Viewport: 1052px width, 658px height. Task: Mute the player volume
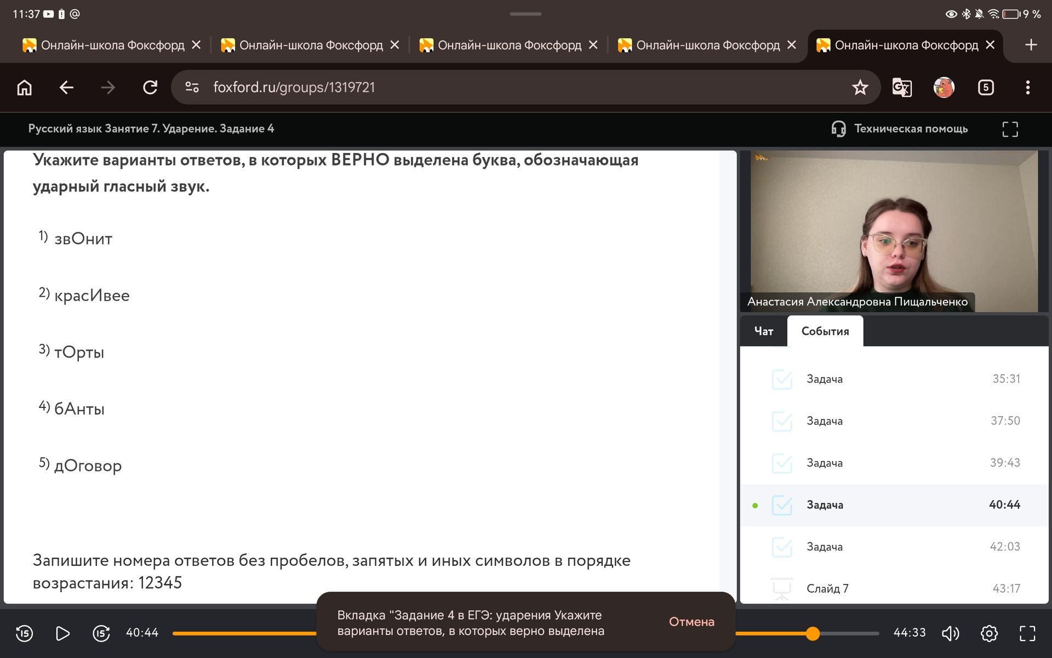[951, 633]
